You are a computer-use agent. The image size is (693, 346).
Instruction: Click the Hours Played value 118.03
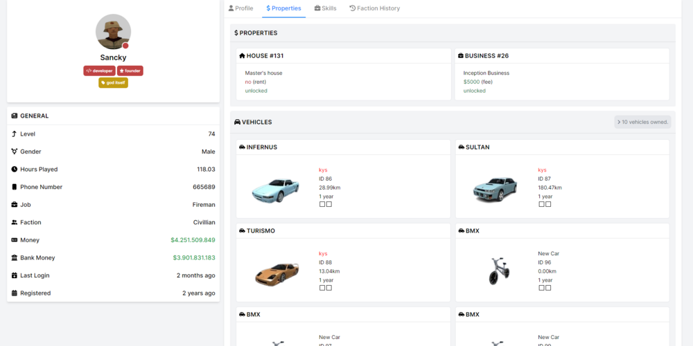206,170
